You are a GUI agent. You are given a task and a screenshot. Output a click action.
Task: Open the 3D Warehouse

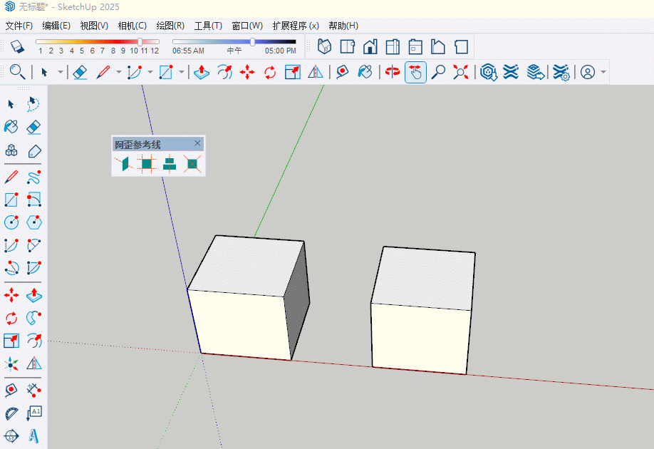488,72
